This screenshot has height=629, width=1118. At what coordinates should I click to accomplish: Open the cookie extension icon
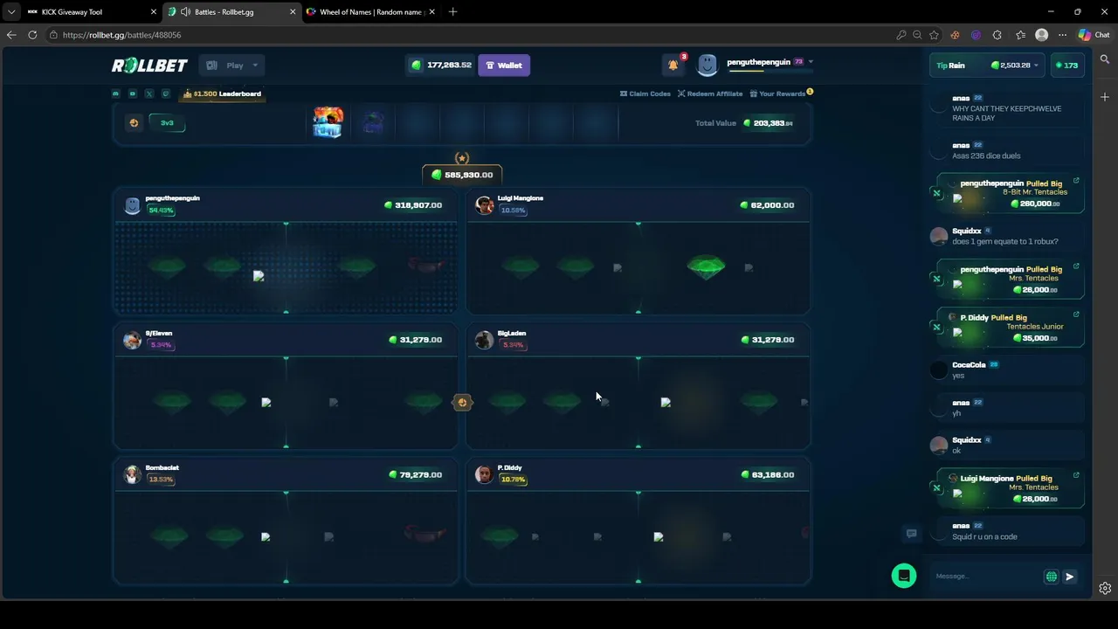(955, 35)
